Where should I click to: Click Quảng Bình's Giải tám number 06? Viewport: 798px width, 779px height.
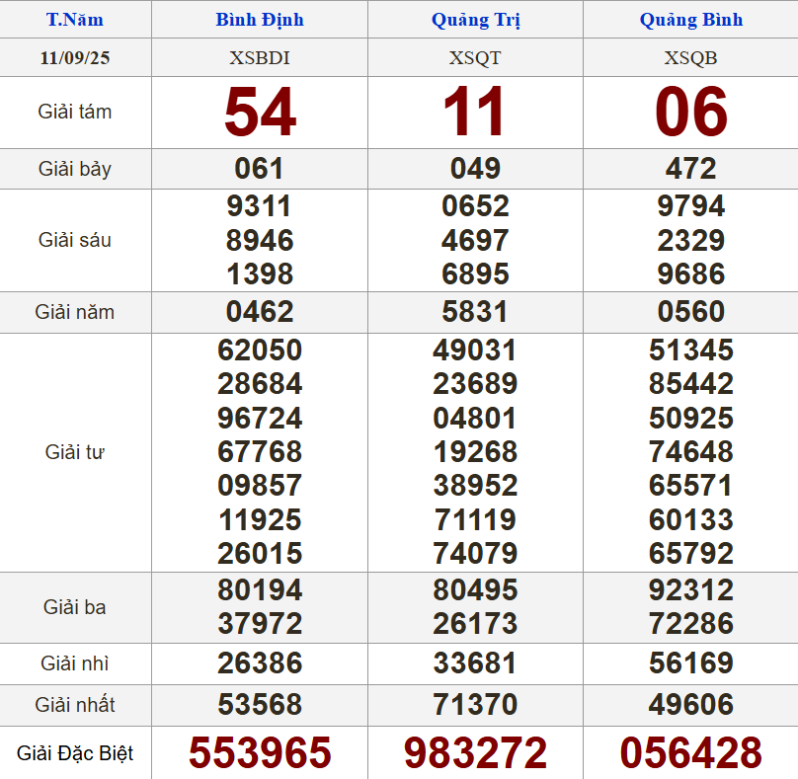point(690,113)
